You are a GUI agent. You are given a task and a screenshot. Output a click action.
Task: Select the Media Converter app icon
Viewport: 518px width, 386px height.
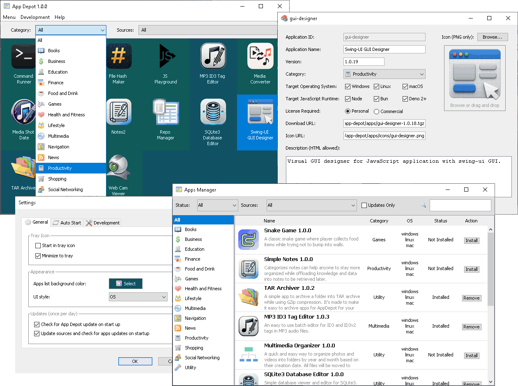260,56
